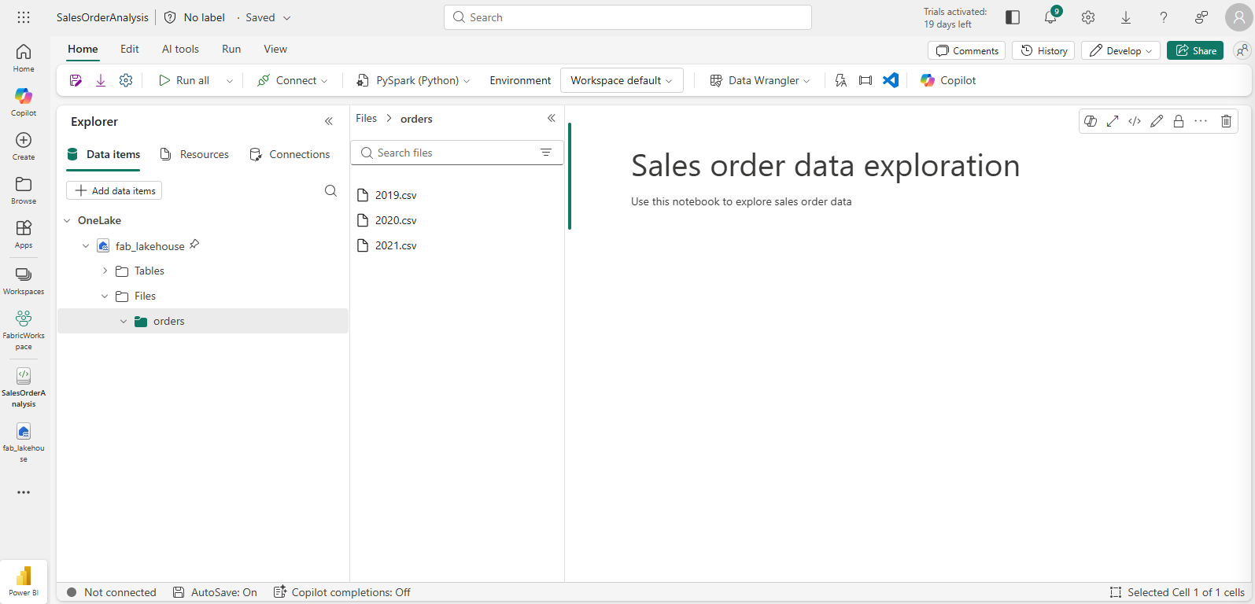Open the language translate icon in the toolbar
The height and width of the screenshot is (604, 1255).
[x=840, y=80]
